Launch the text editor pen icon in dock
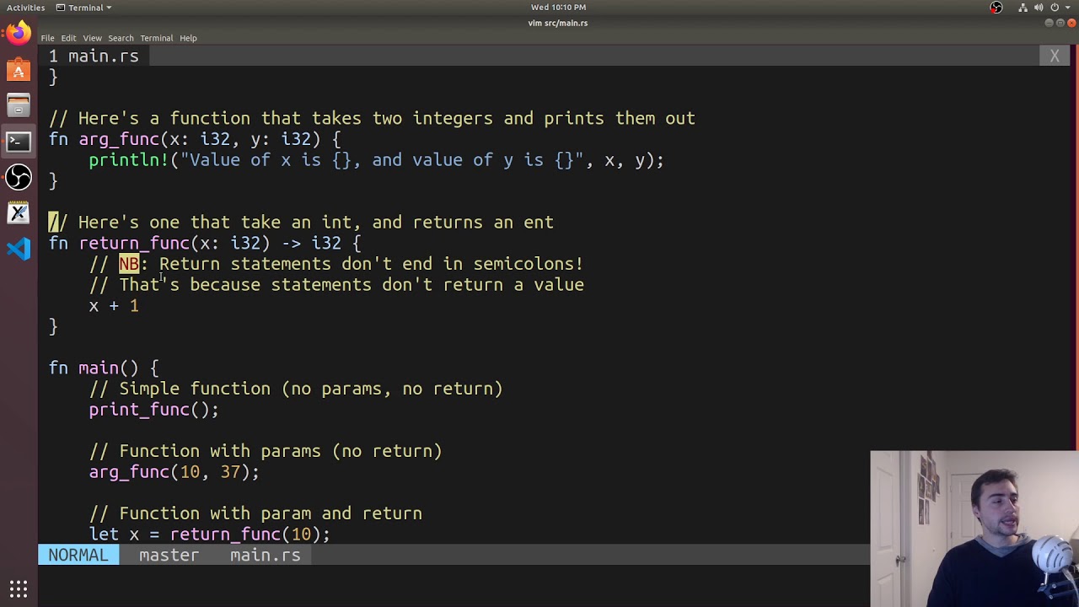 19,213
